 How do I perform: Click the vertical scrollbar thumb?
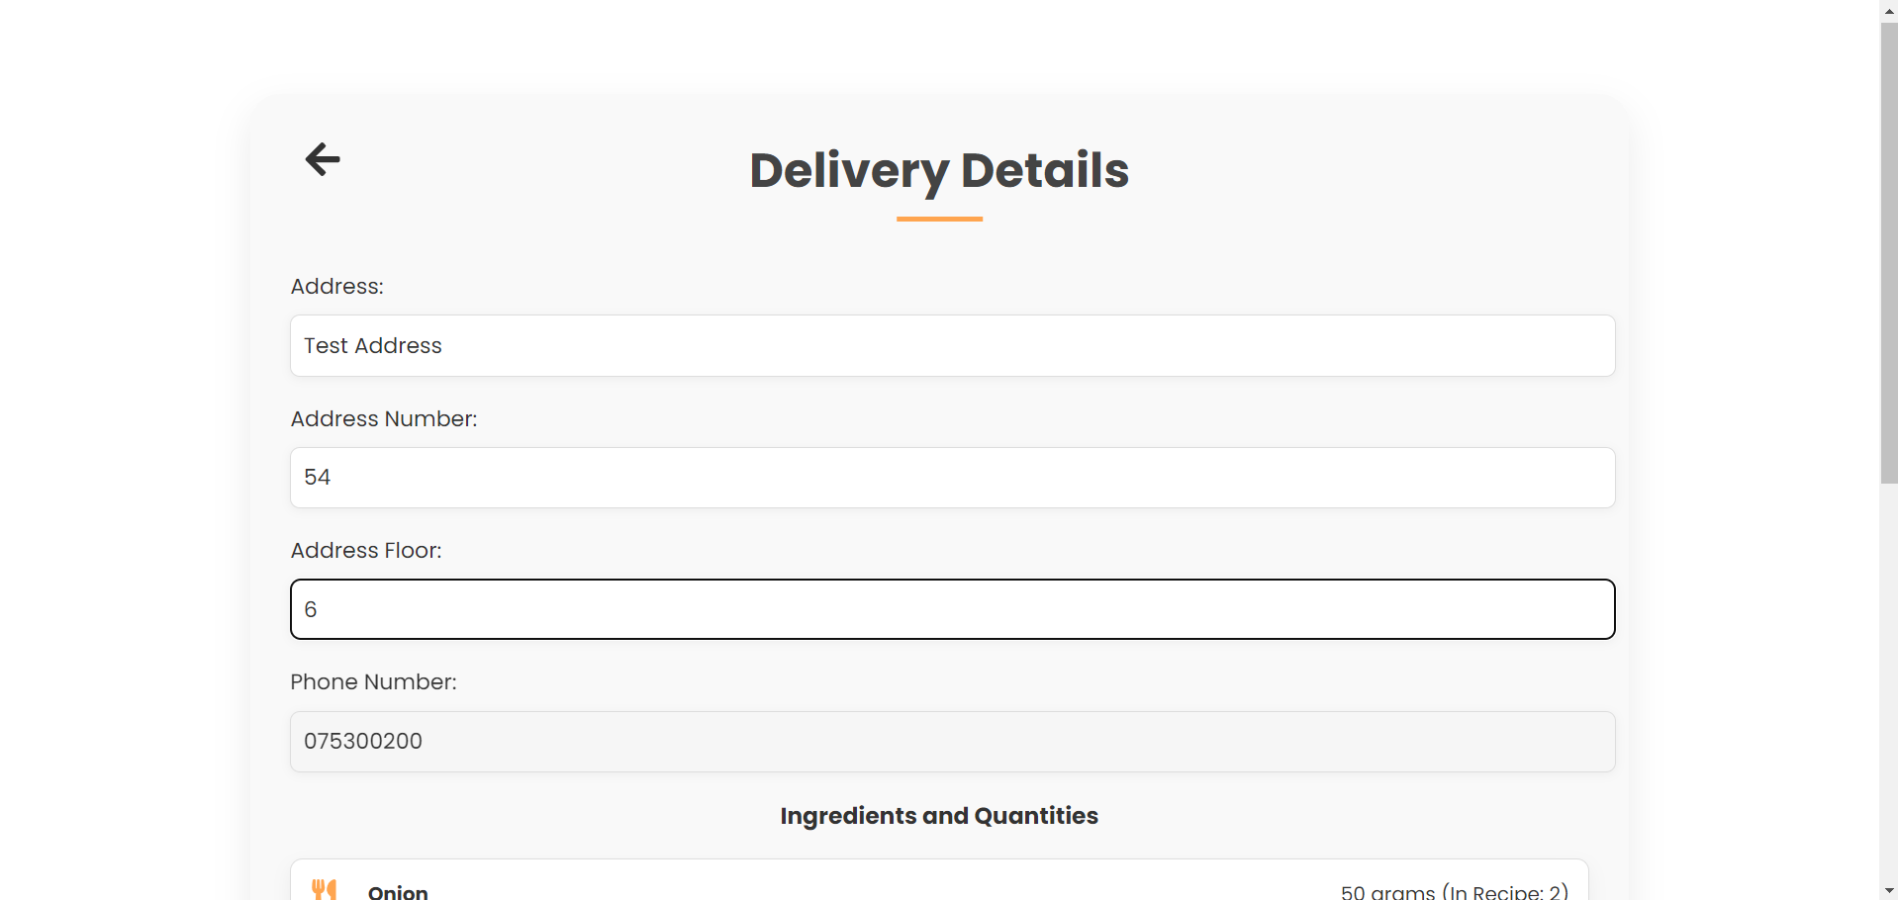[x=1888, y=252]
